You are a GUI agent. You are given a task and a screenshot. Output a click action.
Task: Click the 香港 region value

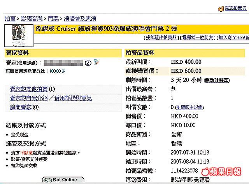pyautogui.click(x=176, y=144)
